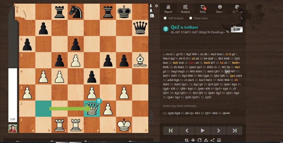Click the vs computer icon

coord(219,140)
